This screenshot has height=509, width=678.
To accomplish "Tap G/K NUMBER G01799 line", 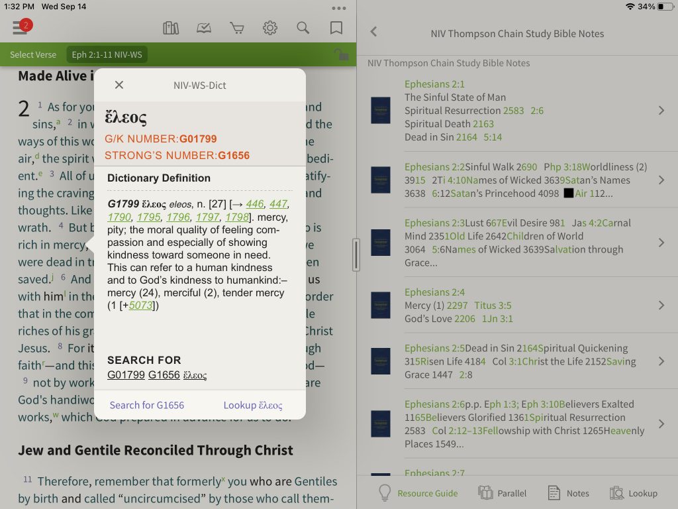I will [160, 139].
